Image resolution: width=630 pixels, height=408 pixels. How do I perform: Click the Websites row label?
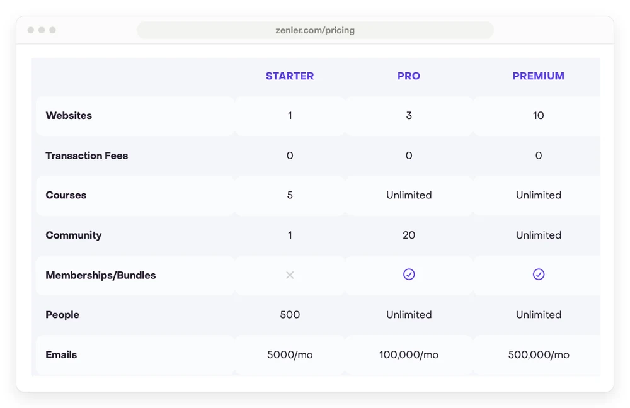click(x=69, y=116)
